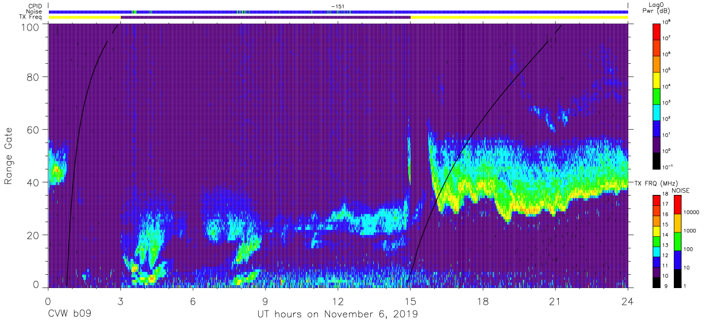Select the red segment of NOISE colorbar

coord(677,205)
